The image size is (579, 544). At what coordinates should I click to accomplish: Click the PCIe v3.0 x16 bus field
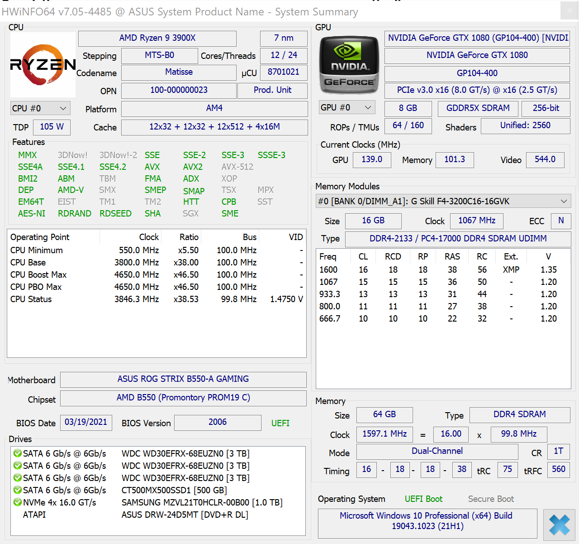click(477, 90)
